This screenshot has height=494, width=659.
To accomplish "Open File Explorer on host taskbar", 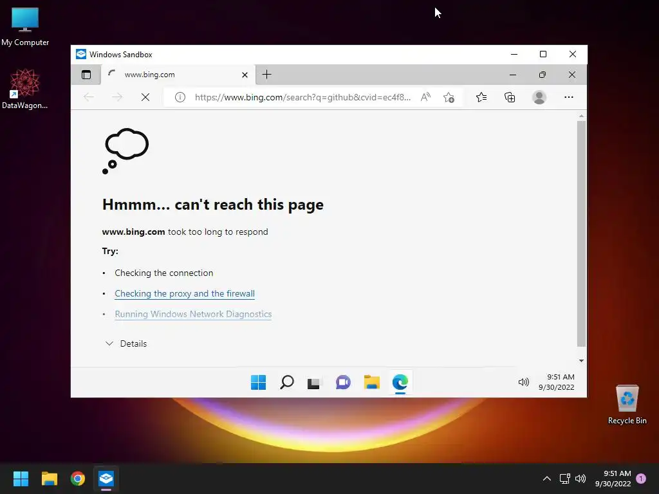I will 49,479.
